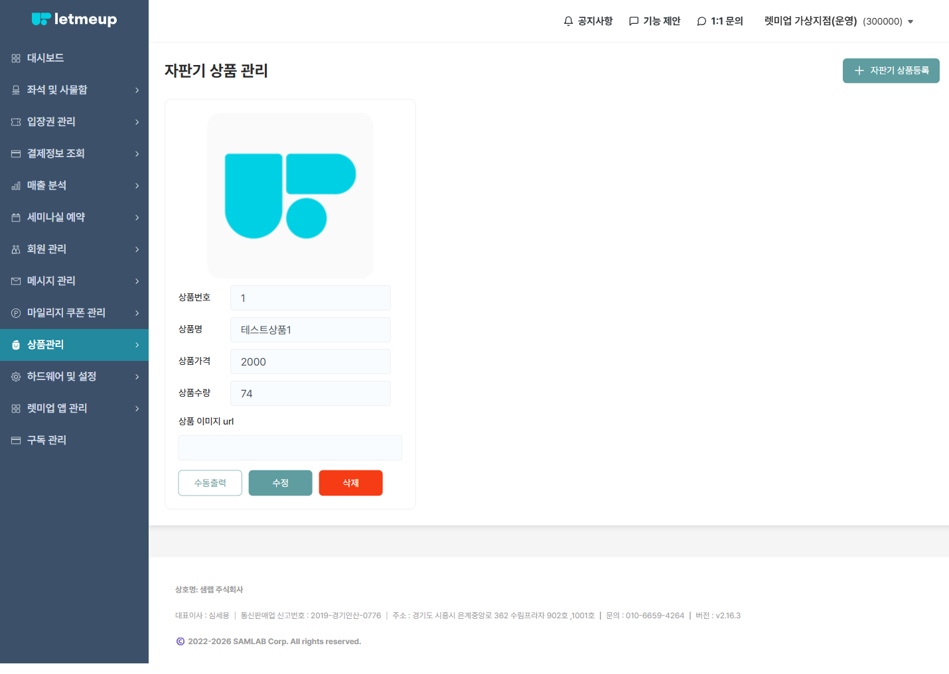Click the envelope icon beside 메시지 관리
949x674 pixels.
coord(16,281)
